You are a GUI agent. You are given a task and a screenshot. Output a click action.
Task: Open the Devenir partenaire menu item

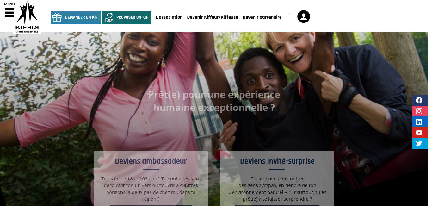click(x=262, y=17)
